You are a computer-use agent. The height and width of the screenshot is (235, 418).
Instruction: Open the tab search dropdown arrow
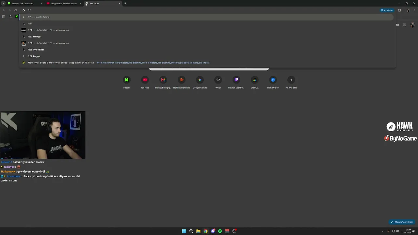[x=3, y=3]
